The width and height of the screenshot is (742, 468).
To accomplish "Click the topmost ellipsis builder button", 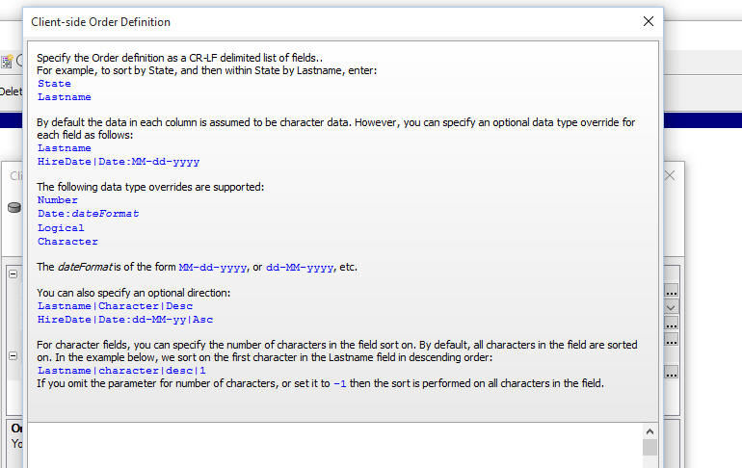I will pyautogui.click(x=671, y=290).
